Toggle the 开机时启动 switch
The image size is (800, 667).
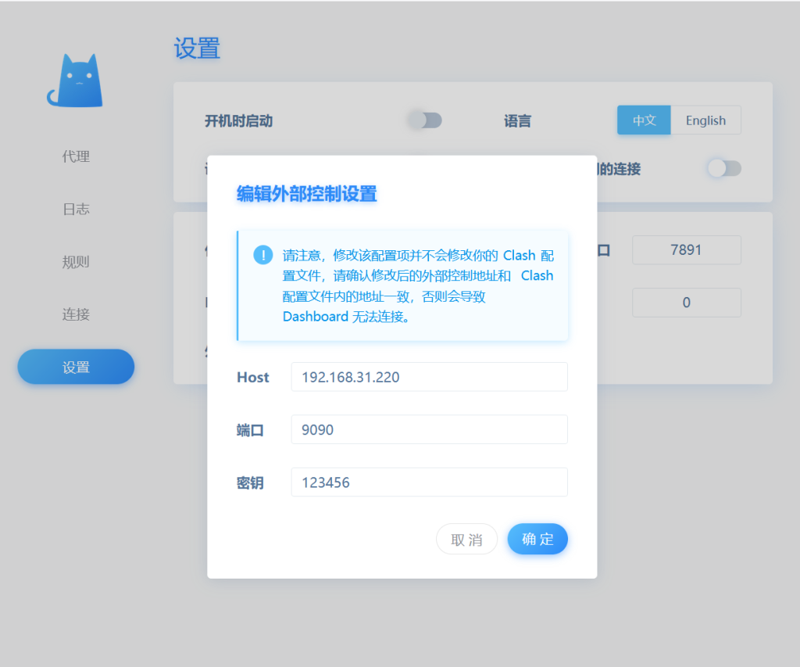pos(425,120)
